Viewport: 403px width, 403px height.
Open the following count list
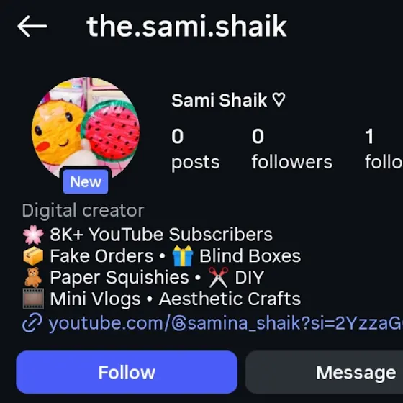[x=384, y=149]
